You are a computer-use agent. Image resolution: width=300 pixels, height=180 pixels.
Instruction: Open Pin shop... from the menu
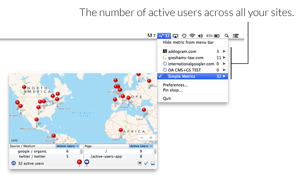pyautogui.click(x=172, y=90)
